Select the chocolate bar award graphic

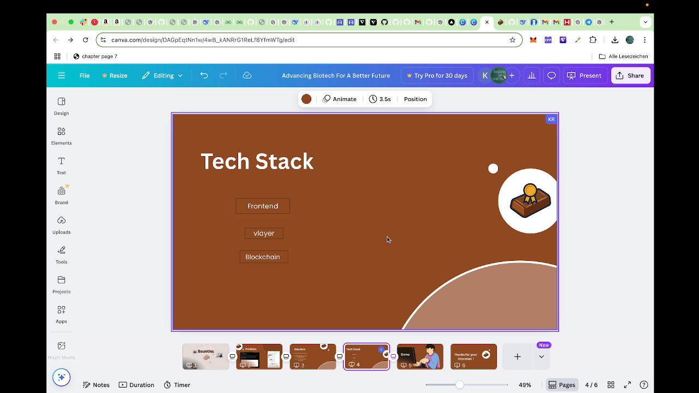(530, 201)
